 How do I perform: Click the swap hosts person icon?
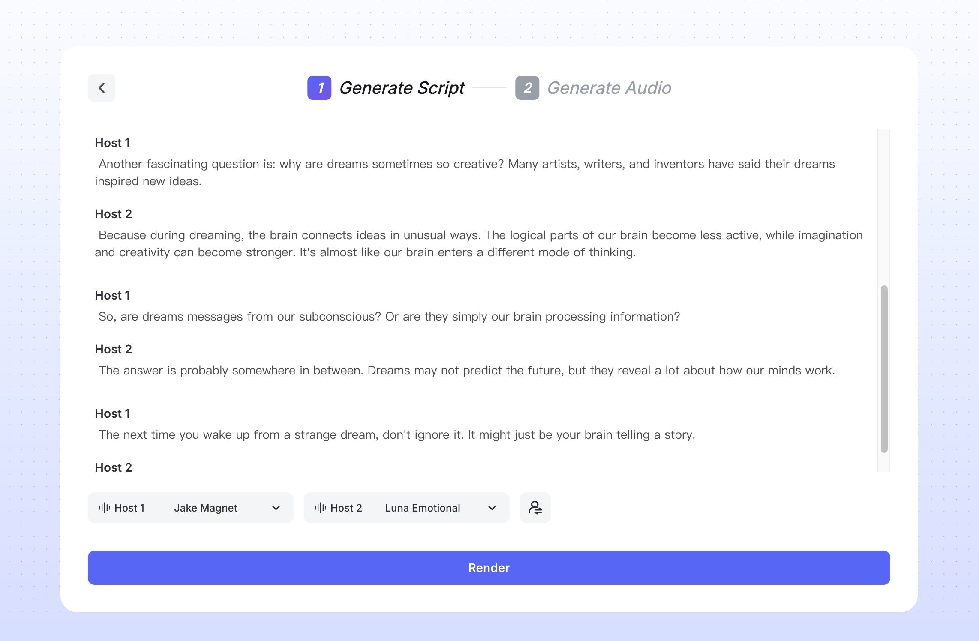click(535, 508)
